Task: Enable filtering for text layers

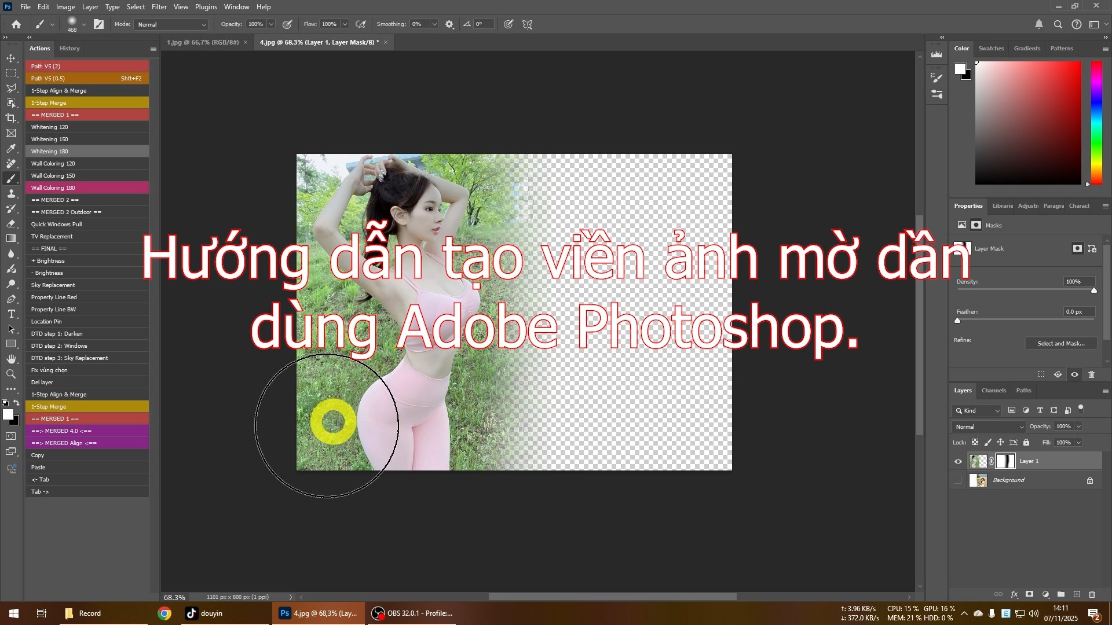Action: point(1040,410)
